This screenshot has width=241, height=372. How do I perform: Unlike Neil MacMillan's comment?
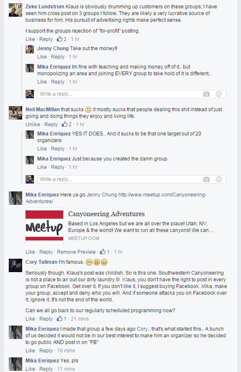click(33, 124)
